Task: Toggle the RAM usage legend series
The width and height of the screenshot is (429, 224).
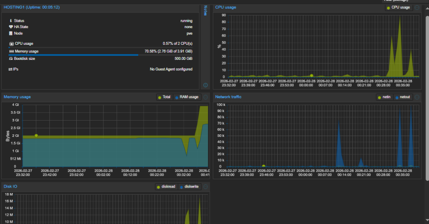Action: click(186, 97)
